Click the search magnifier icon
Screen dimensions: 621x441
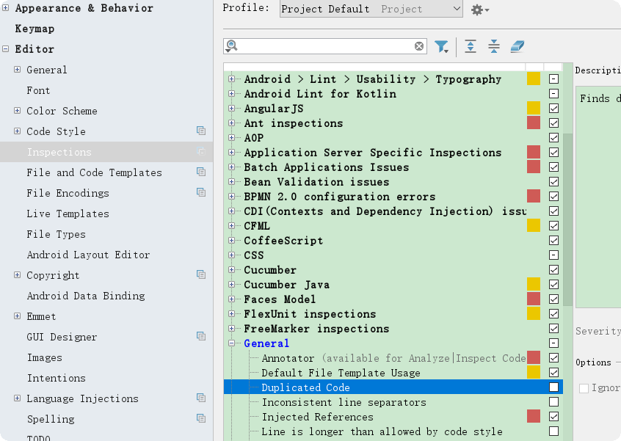(232, 46)
